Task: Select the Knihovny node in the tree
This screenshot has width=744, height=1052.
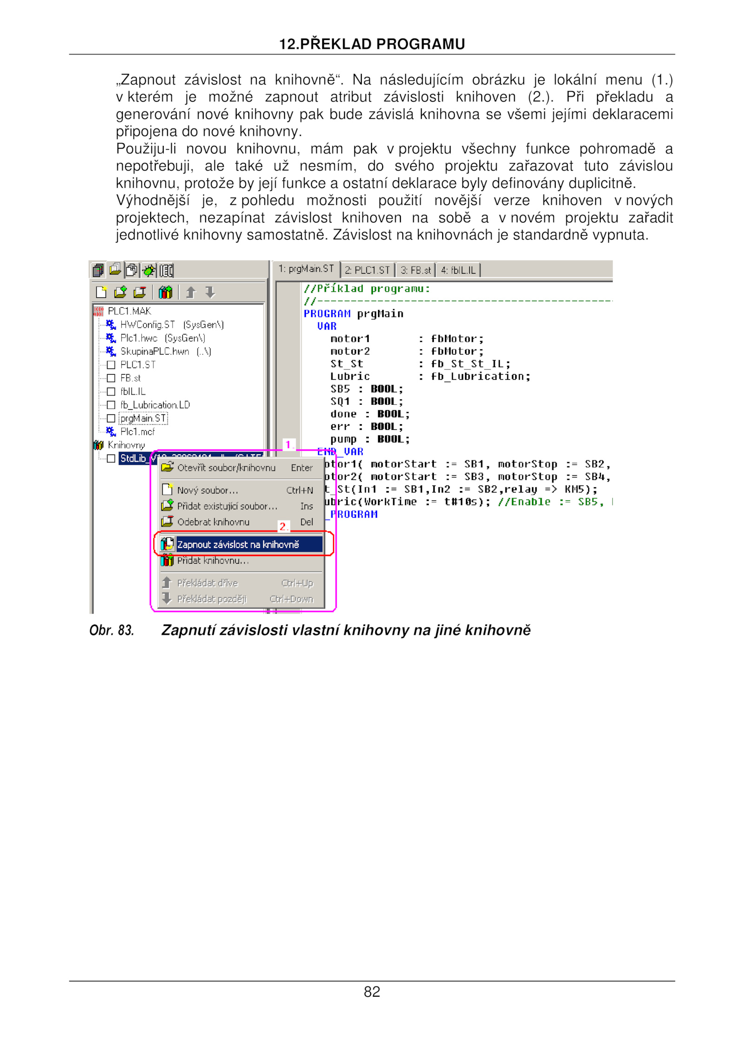Action: (126, 445)
